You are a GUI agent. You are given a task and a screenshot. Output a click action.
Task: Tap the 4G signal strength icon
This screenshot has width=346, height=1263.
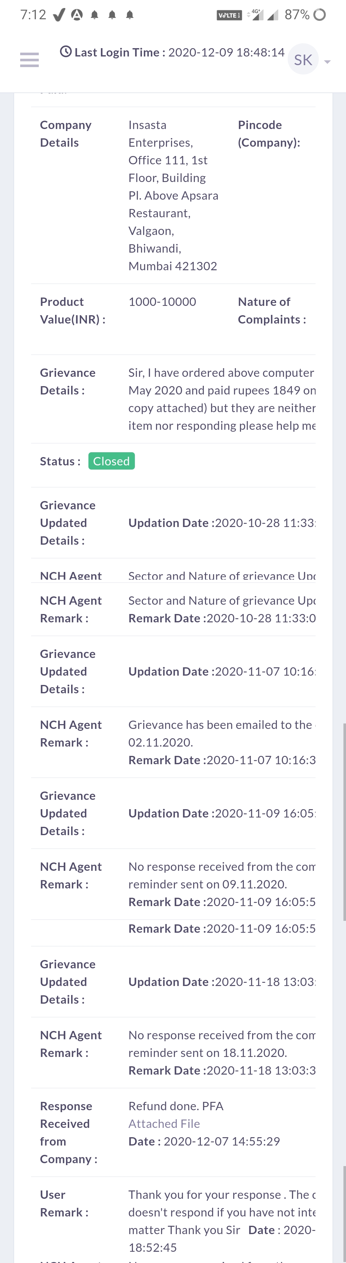[256, 15]
